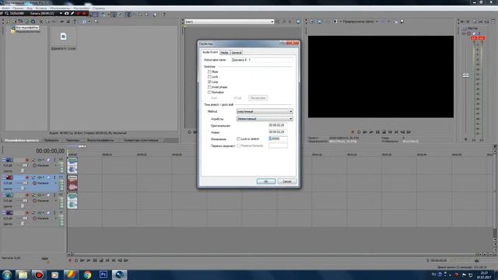498x280 pixels.
Task: Click the Recalculate button
Action: [258, 98]
